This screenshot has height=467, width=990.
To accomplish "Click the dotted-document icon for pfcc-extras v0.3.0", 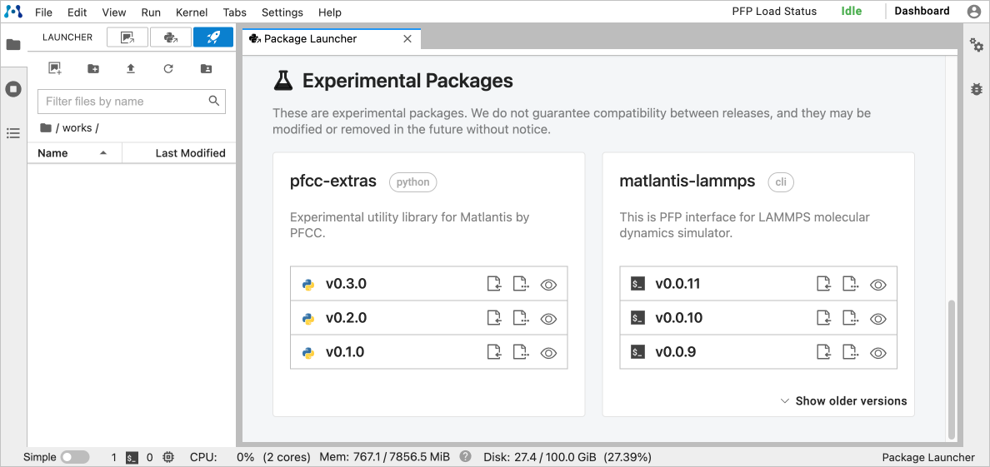I will (x=520, y=284).
